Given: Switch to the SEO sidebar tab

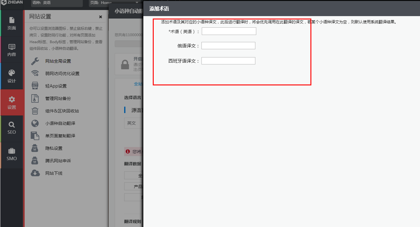Looking at the screenshot, I should coord(12,128).
